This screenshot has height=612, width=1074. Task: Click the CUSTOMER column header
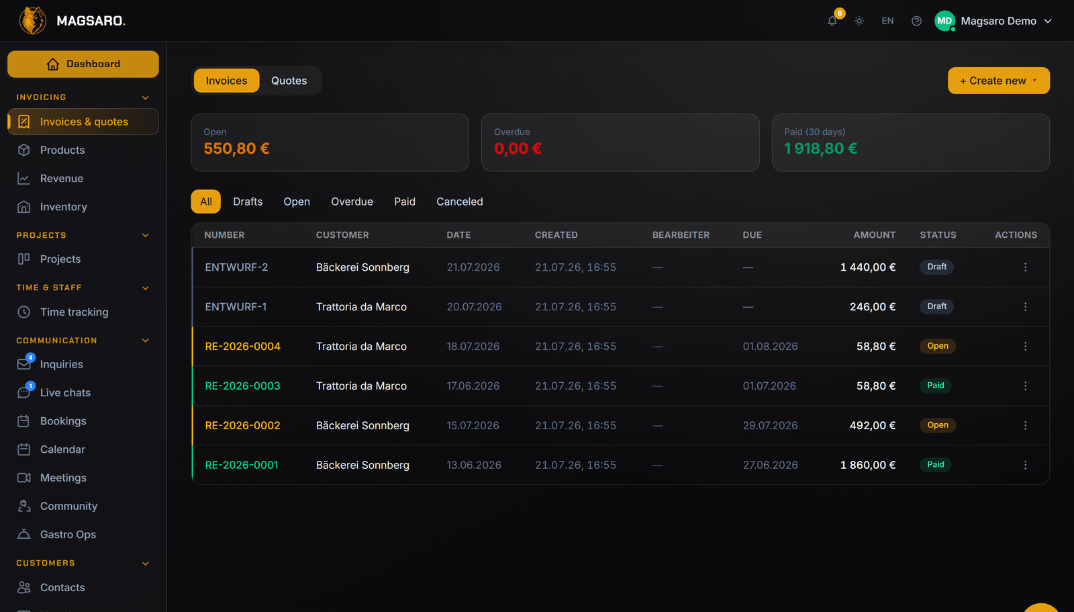point(342,235)
